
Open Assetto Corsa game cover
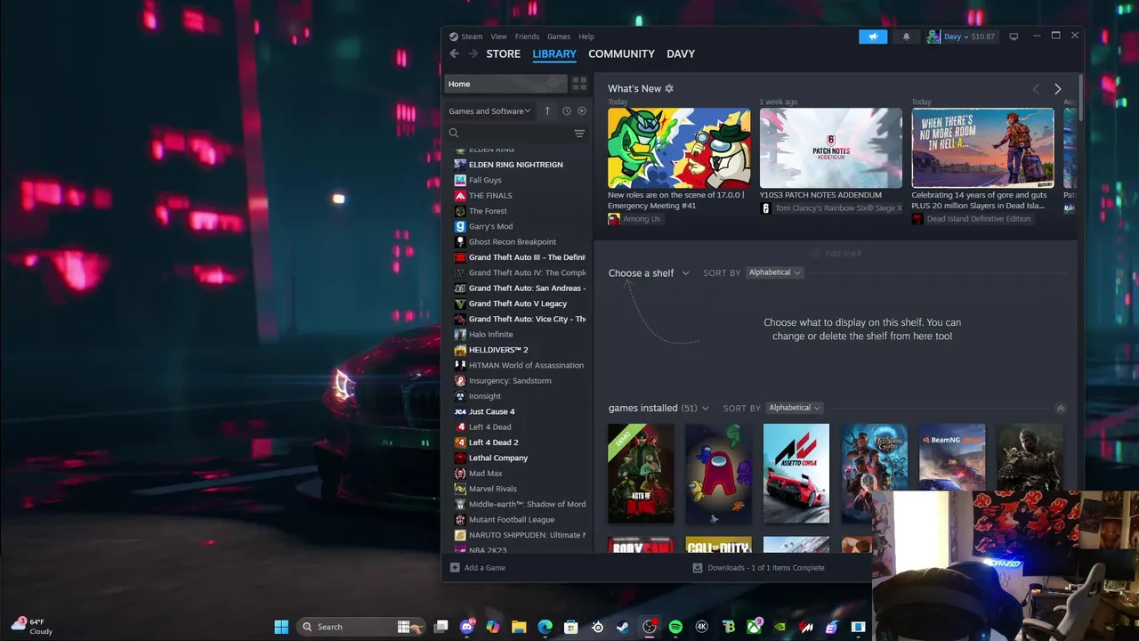pyautogui.click(x=796, y=474)
